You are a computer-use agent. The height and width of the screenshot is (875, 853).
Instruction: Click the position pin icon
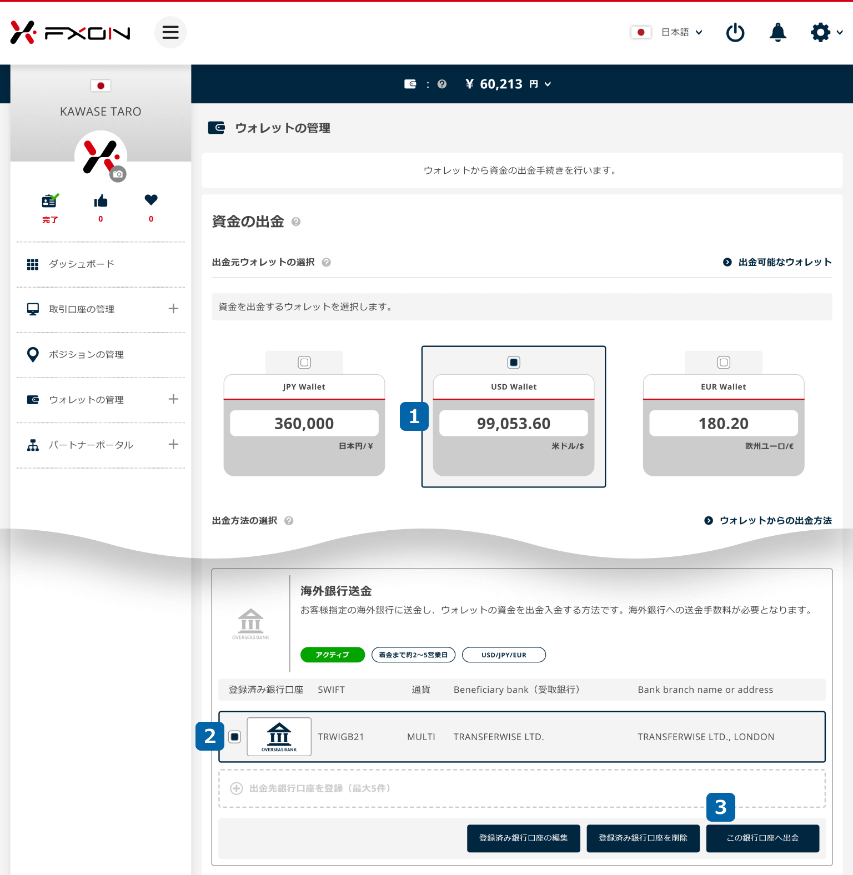click(33, 355)
